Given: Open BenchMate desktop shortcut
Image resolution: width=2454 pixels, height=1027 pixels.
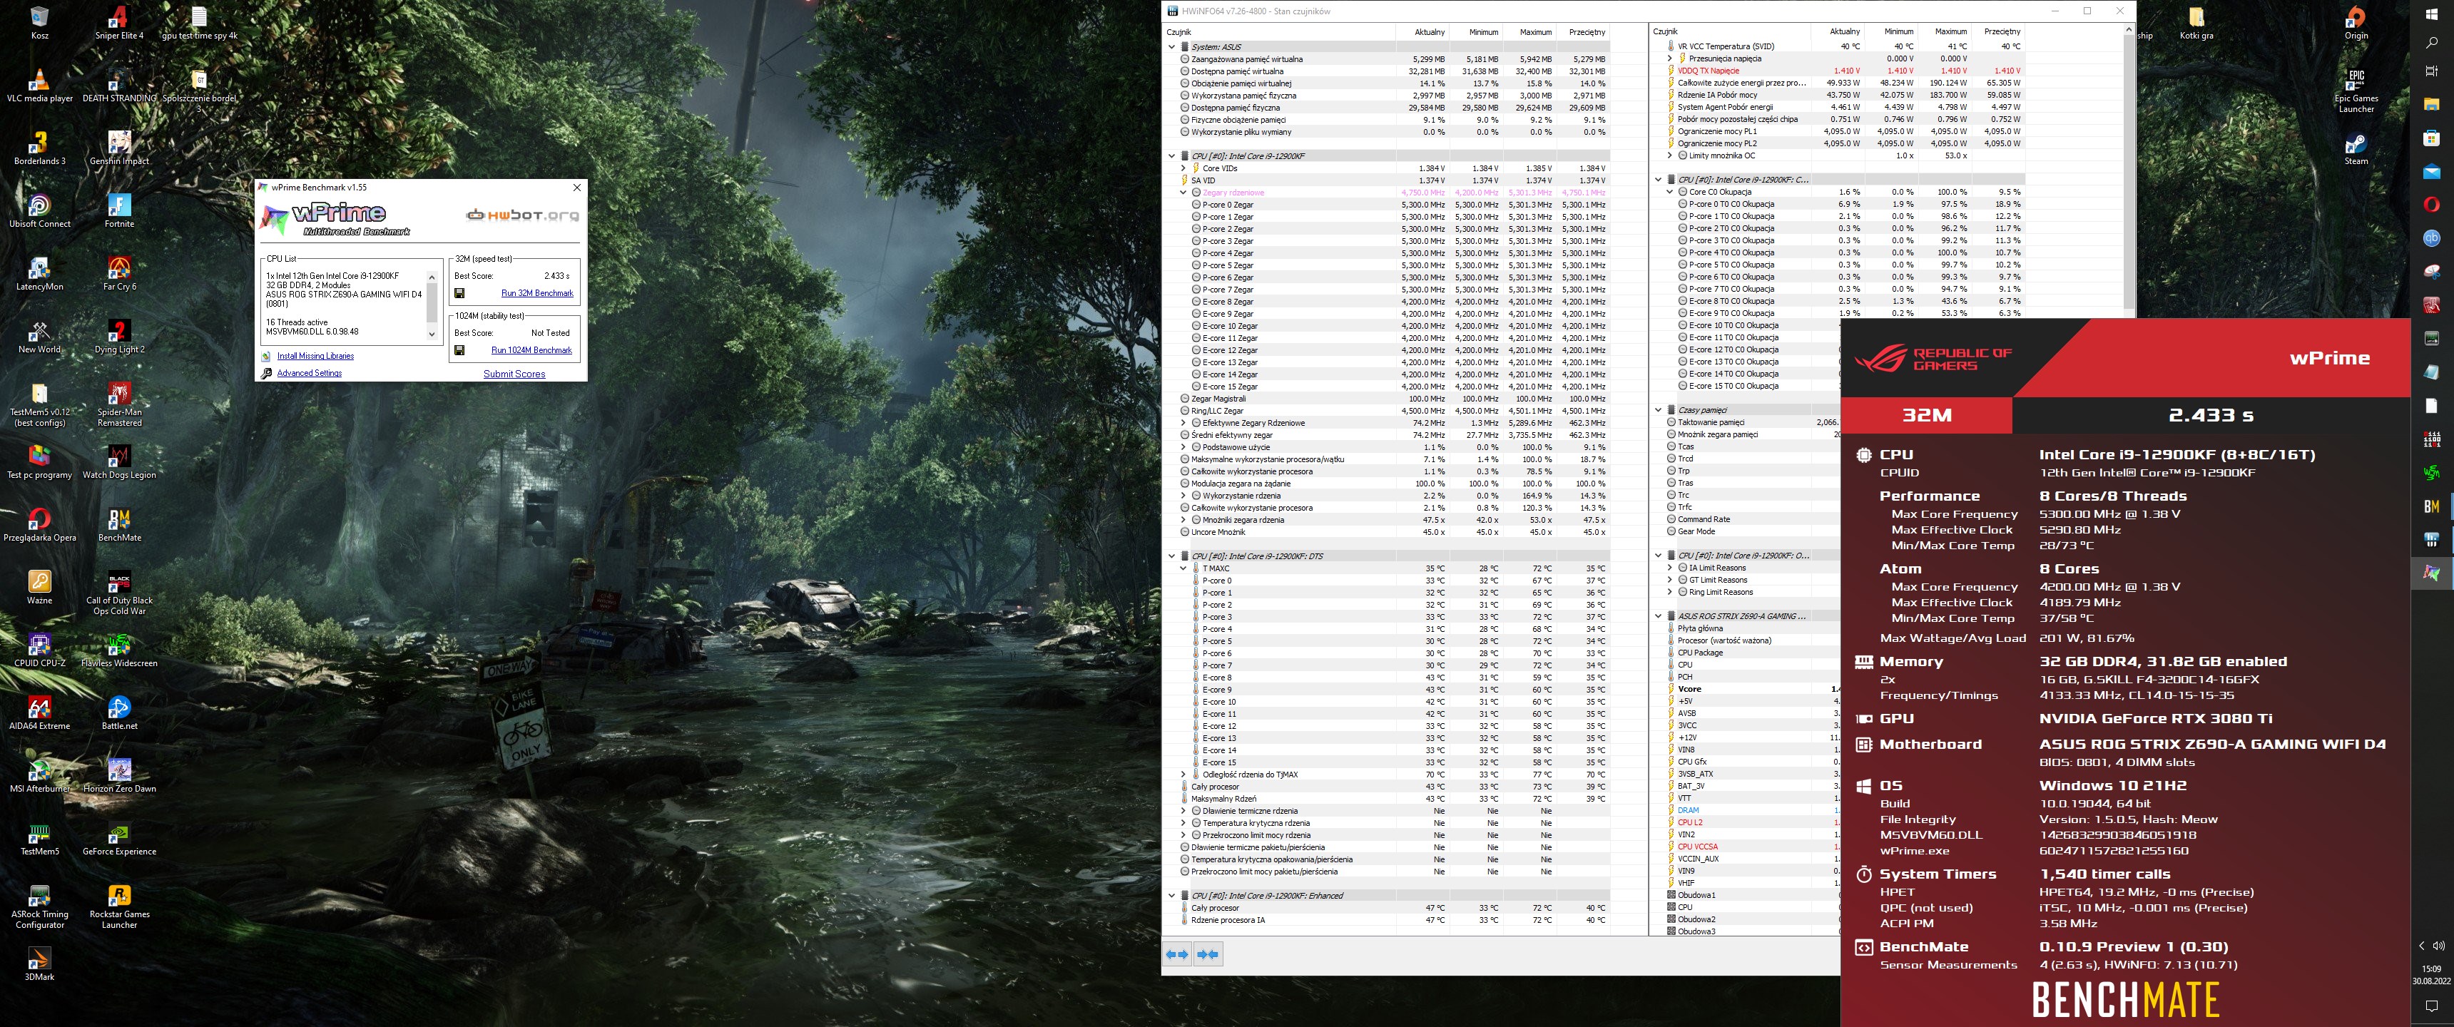Looking at the screenshot, I should point(119,526).
